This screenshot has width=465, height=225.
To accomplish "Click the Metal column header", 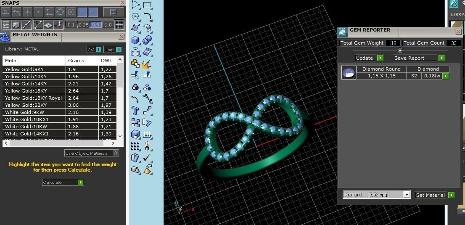I will (x=34, y=61).
